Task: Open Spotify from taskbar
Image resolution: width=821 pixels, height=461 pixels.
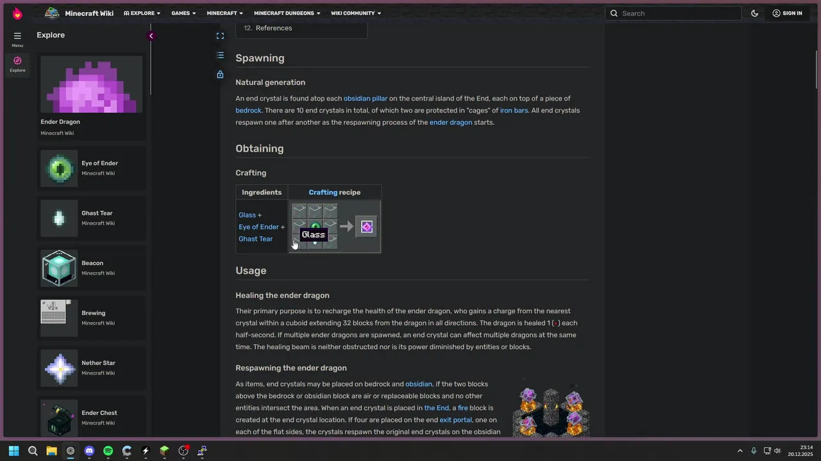Action: tap(108, 451)
